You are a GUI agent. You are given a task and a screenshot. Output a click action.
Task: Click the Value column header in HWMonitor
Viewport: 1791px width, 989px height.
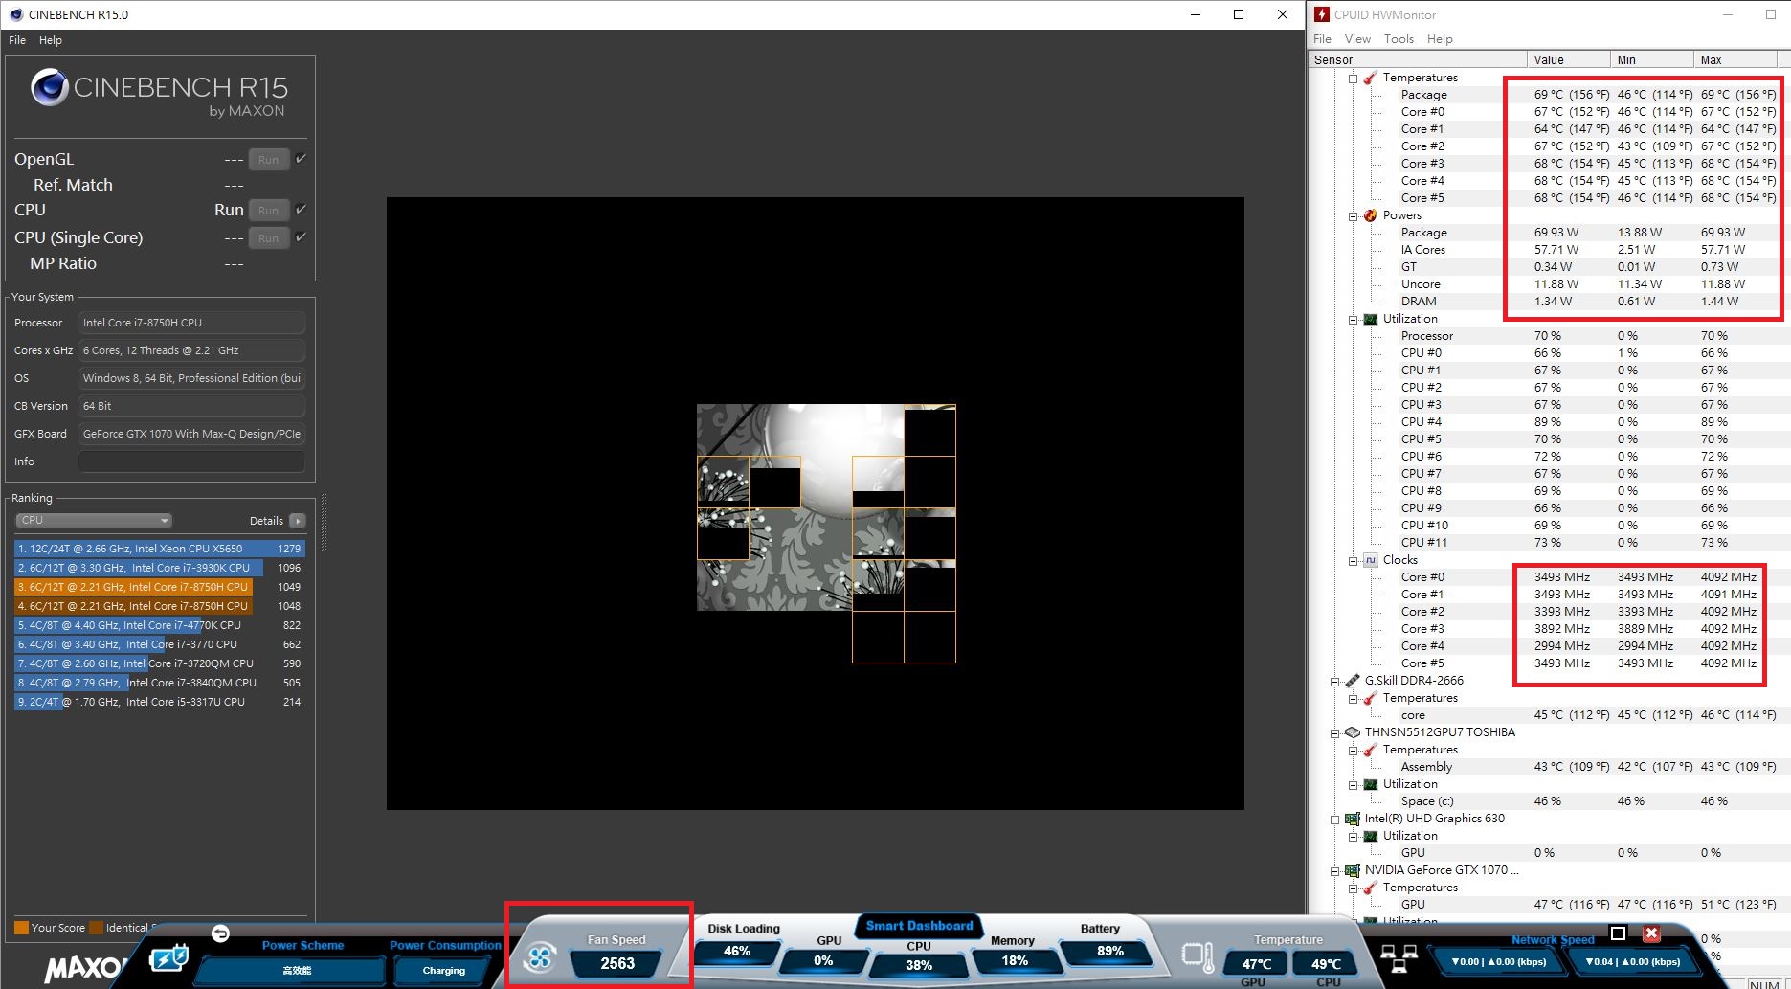(x=1569, y=59)
